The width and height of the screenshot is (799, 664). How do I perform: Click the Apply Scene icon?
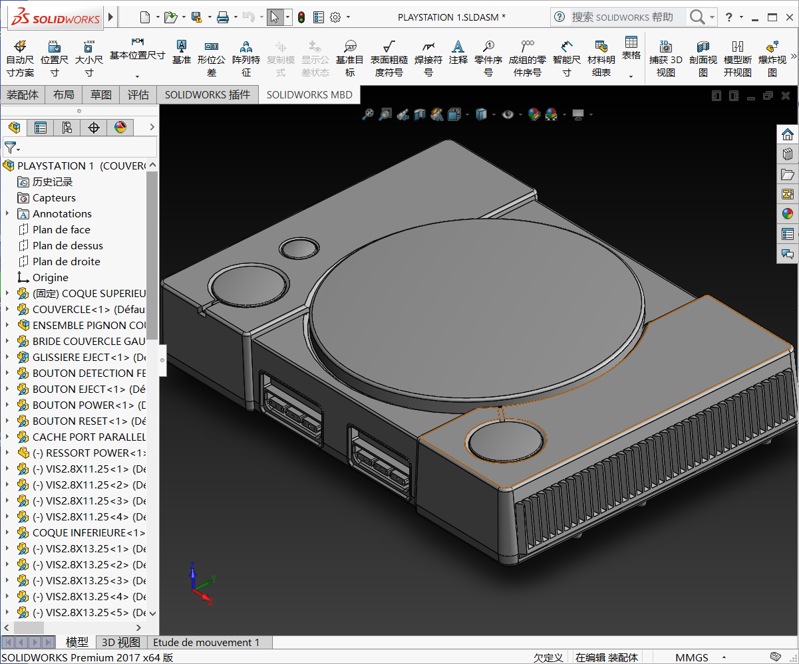click(x=552, y=114)
